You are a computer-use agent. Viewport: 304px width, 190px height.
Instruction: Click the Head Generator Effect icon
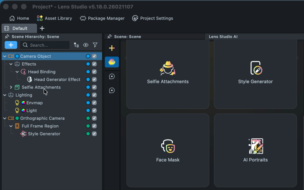tap(29, 79)
